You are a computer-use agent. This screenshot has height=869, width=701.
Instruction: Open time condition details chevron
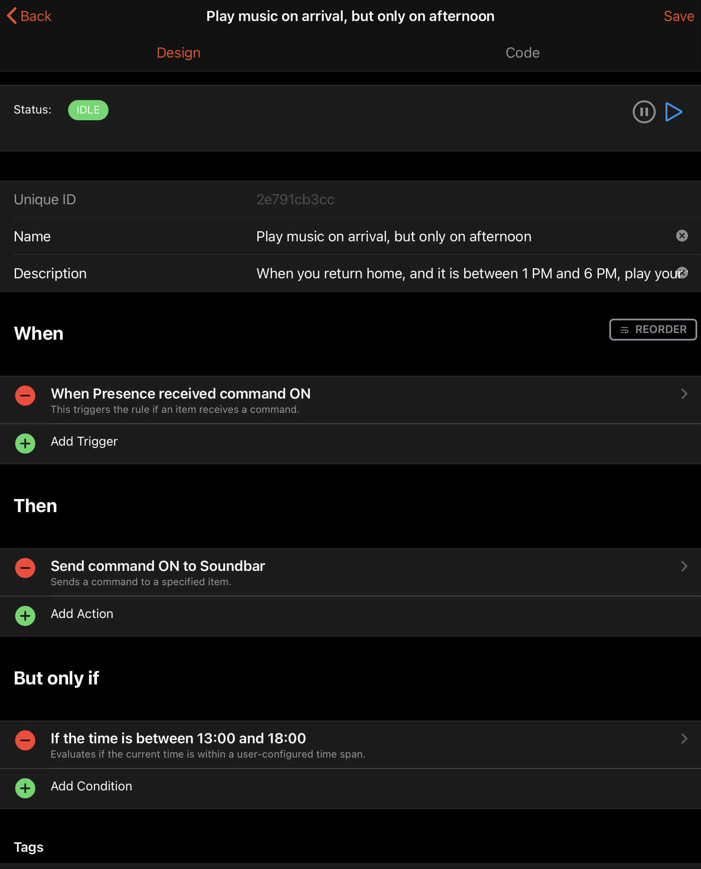tap(684, 739)
